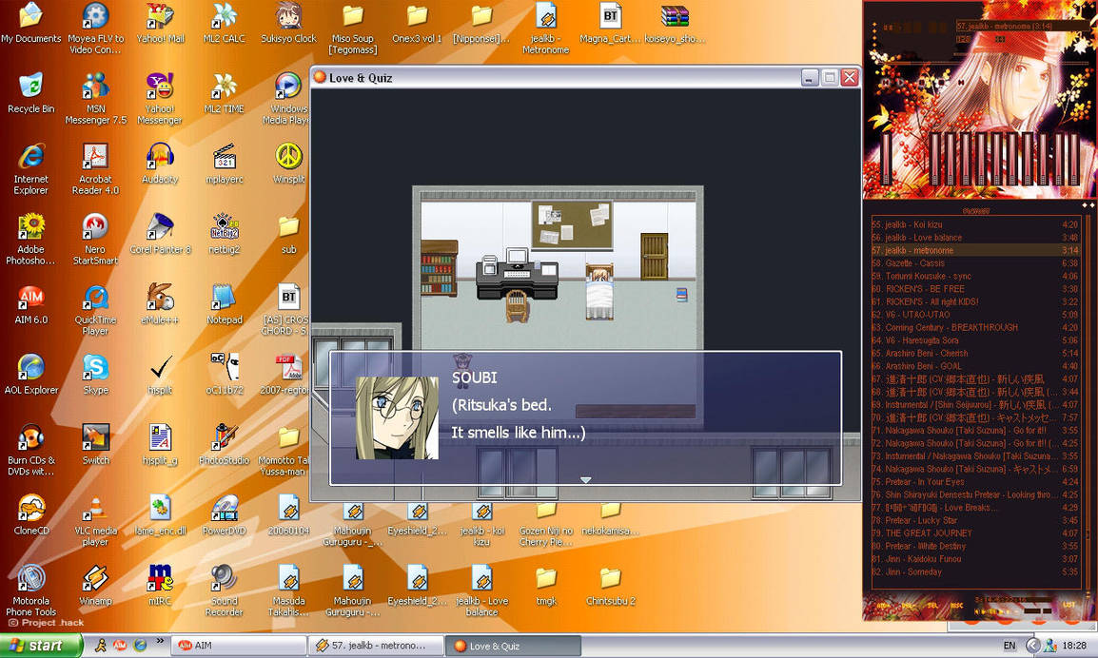Click Soubi's portrait in the dialogue box
The width and height of the screenshot is (1098, 658).
click(397, 418)
